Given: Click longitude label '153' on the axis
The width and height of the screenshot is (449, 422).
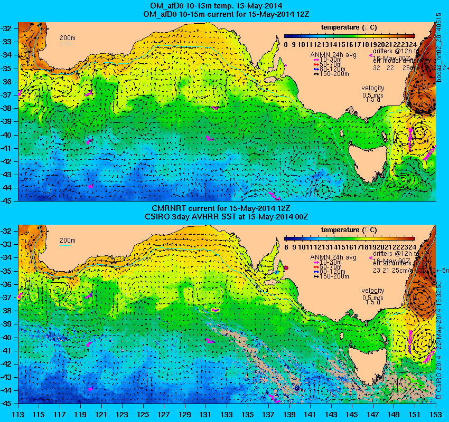Looking at the screenshot, I should (436, 415).
